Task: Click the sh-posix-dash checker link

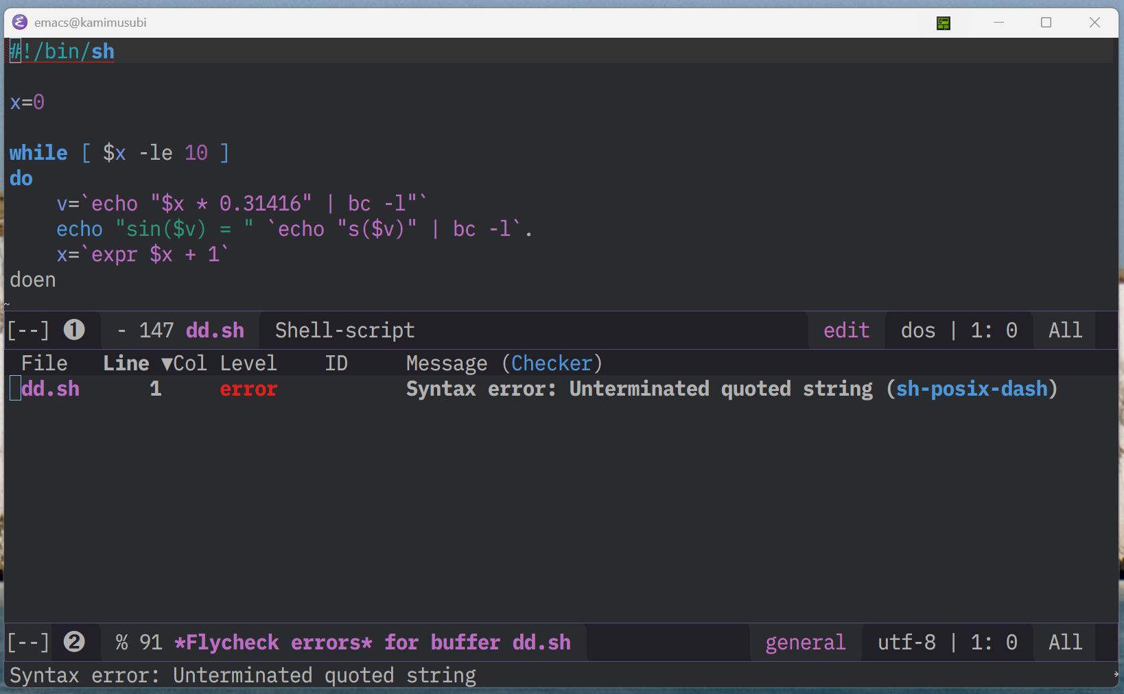Action: (x=972, y=389)
